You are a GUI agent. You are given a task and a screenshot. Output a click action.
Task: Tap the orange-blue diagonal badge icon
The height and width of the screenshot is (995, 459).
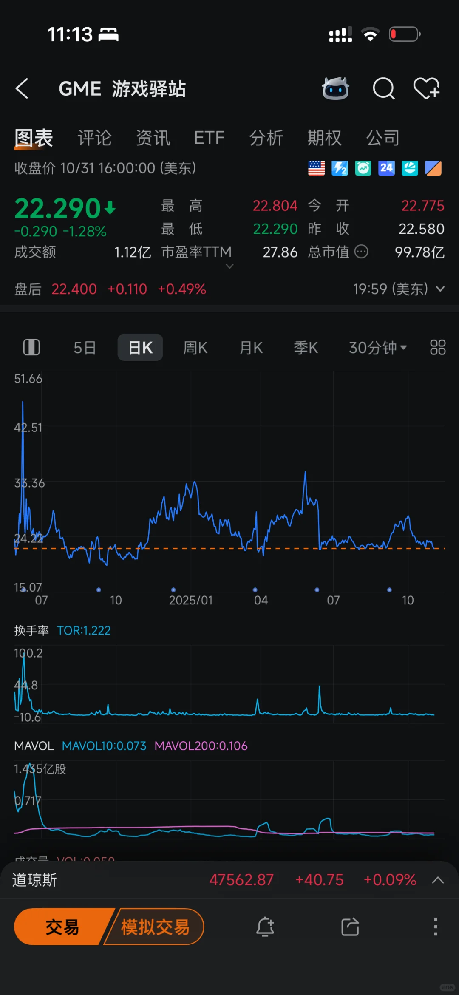pos(433,168)
